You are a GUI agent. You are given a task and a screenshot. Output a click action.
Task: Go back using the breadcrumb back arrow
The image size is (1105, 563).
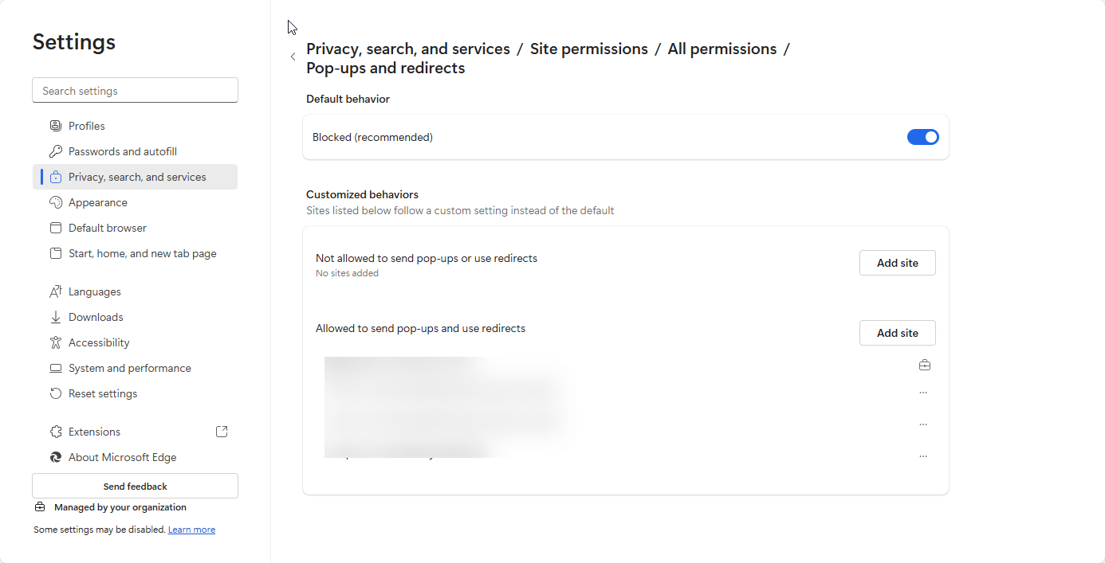[293, 57]
